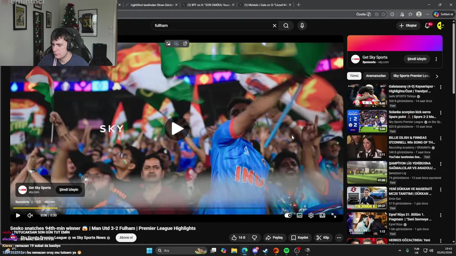Click the ad progress bar in player
456x256 pixels.
click(177, 208)
